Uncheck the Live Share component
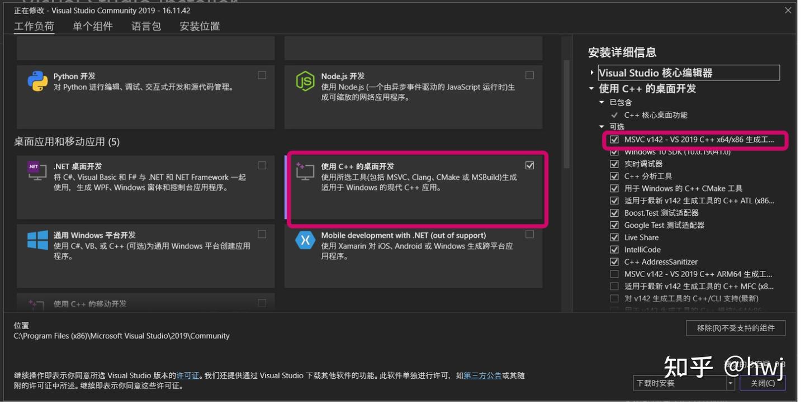805x405 pixels. [614, 237]
